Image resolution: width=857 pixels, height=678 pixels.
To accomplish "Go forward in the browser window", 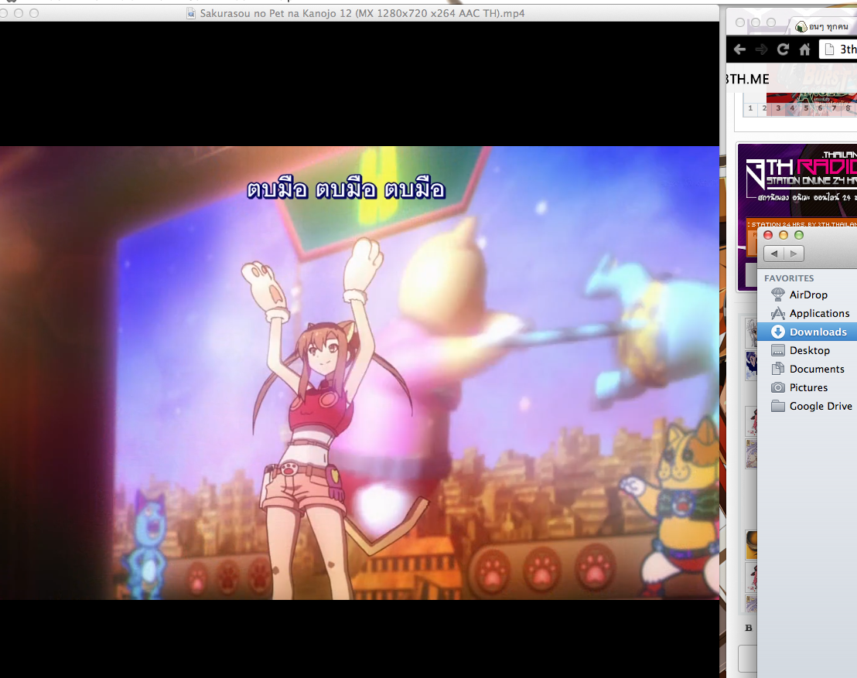I will [761, 49].
